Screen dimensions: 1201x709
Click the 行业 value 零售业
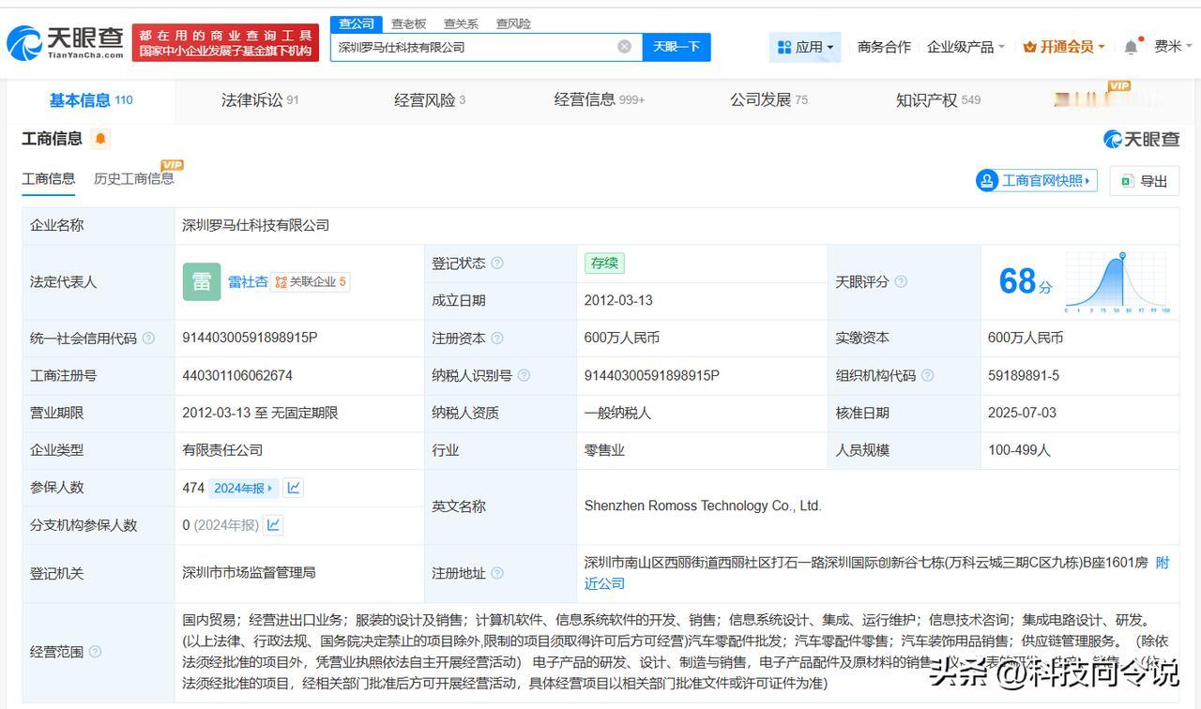pyautogui.click(x=604, y=450)
